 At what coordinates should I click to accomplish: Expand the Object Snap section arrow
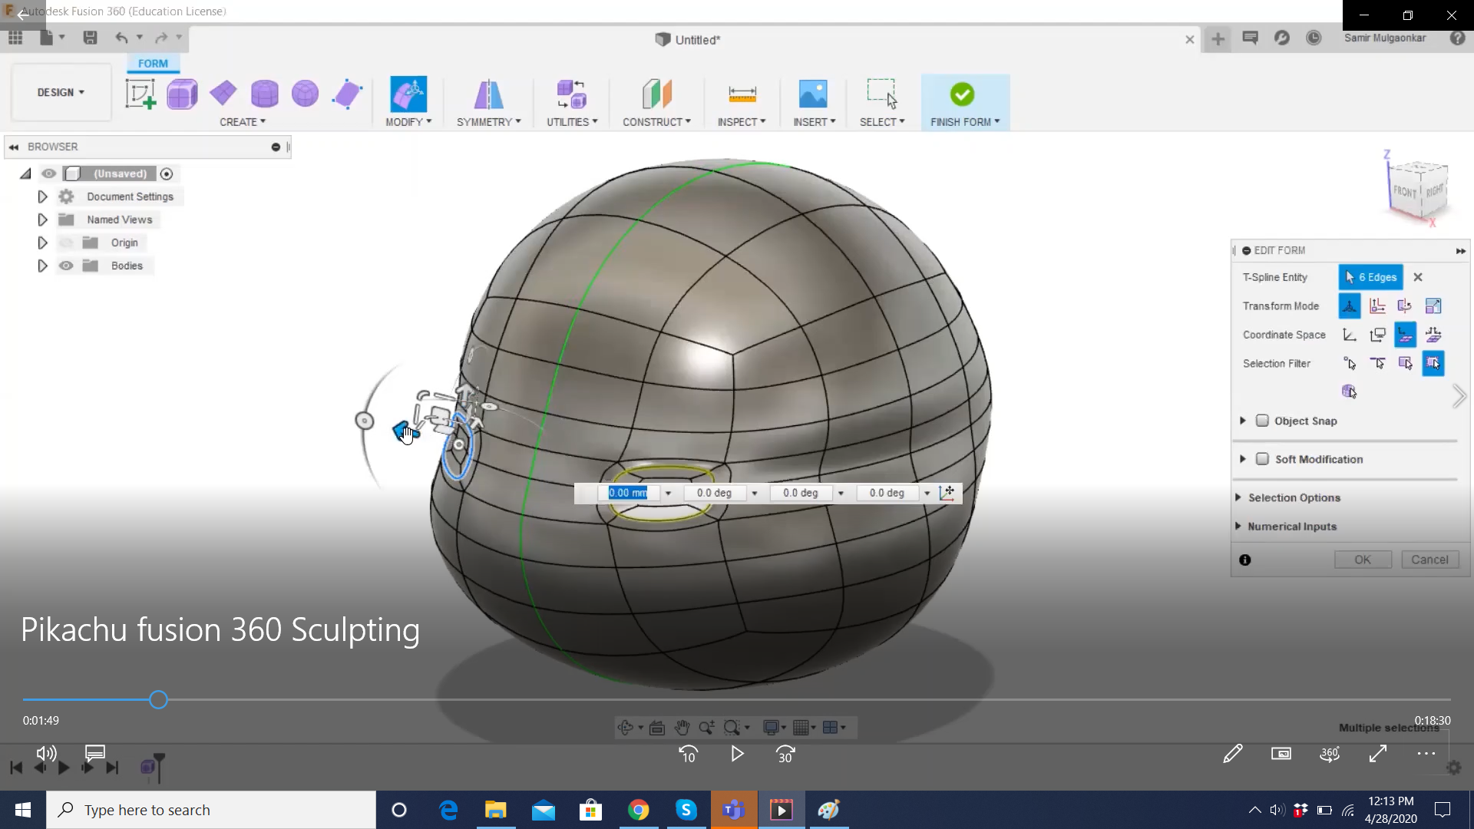[1242, 421]
